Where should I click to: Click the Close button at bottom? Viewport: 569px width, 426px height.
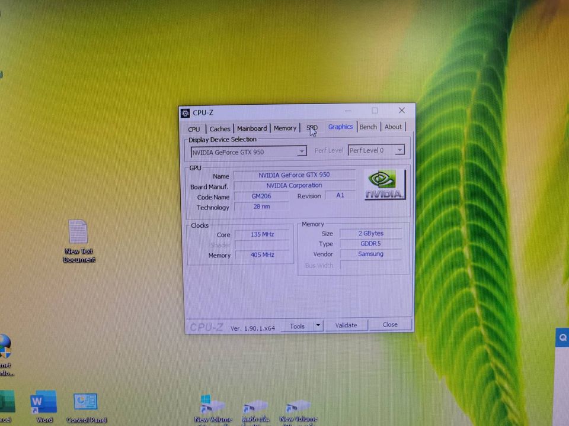pyautogui.click(x=390, y=325)
